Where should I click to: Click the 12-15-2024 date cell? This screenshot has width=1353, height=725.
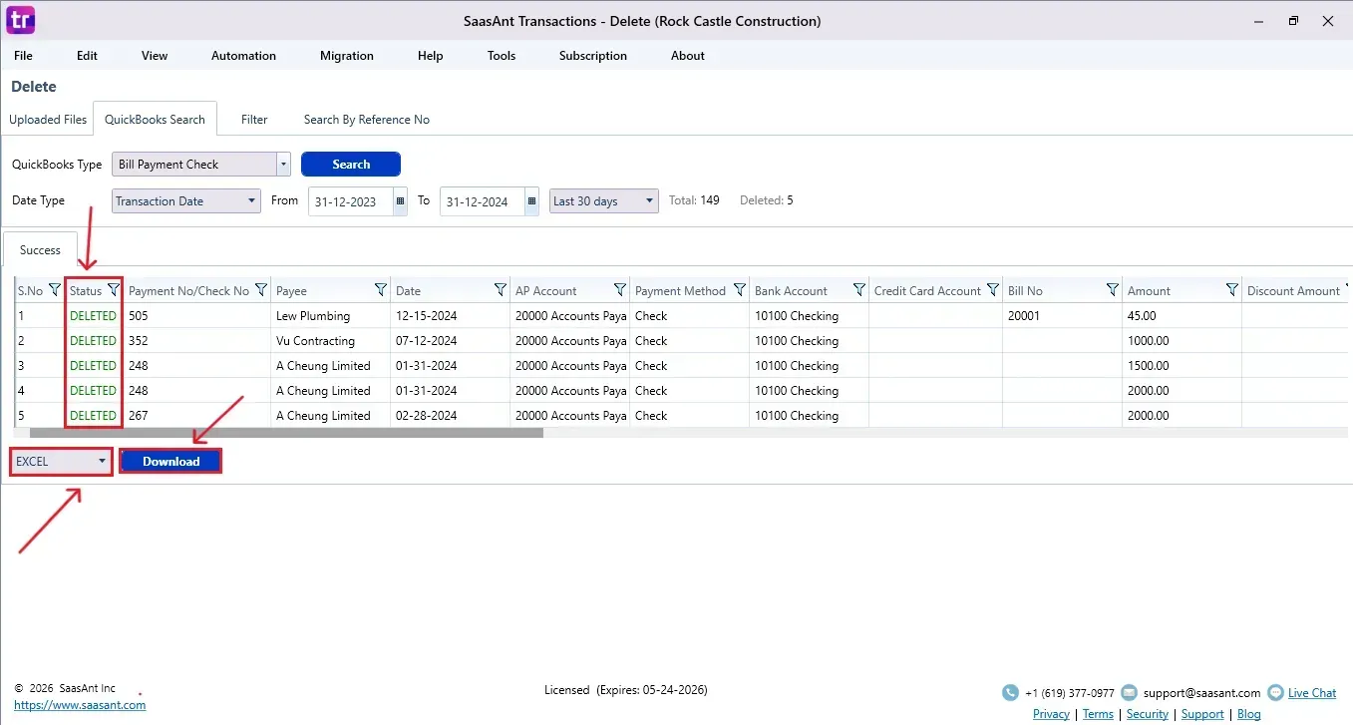coord(450,315)
